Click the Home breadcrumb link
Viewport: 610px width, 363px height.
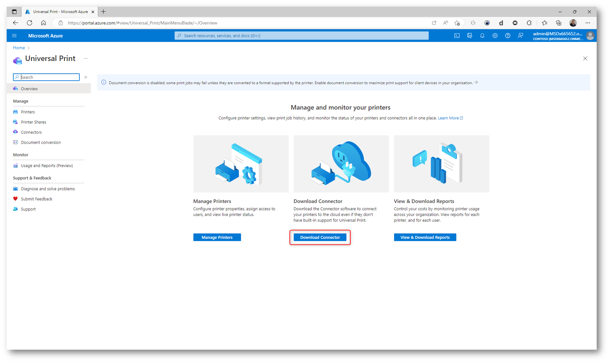point(19,48)
